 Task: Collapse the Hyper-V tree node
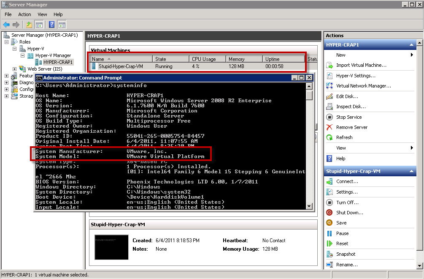point(15,49)
